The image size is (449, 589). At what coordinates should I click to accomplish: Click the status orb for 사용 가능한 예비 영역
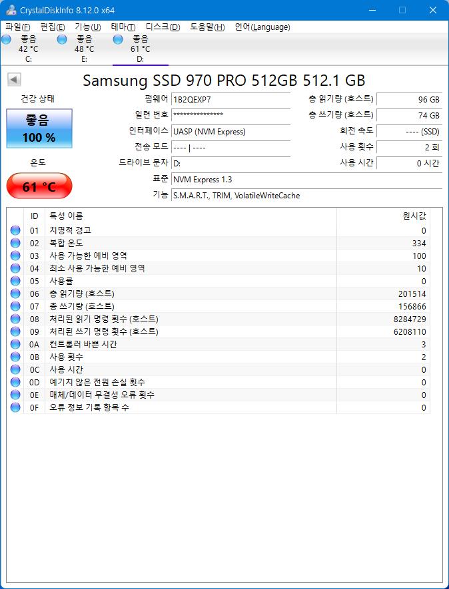(15, 256)
